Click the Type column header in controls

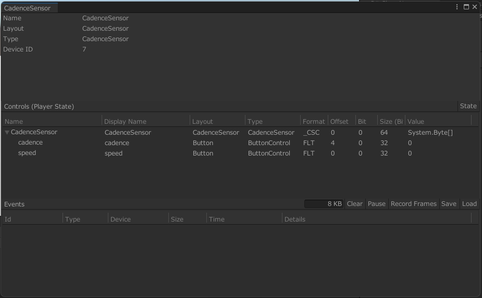[273, 122]
